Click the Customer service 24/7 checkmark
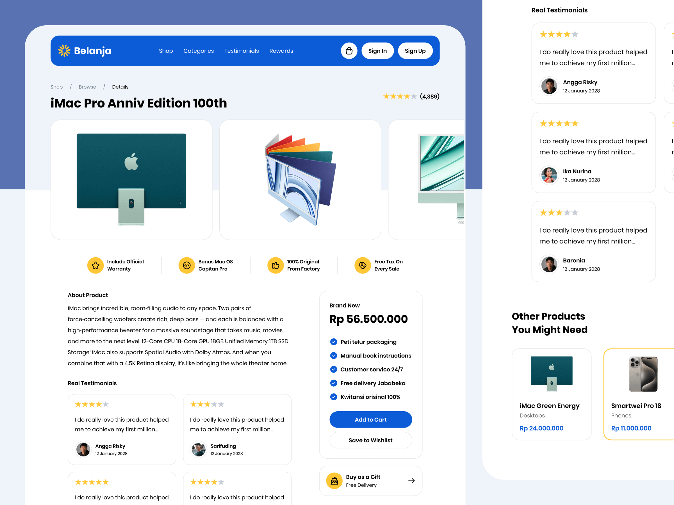 (333, 369)
